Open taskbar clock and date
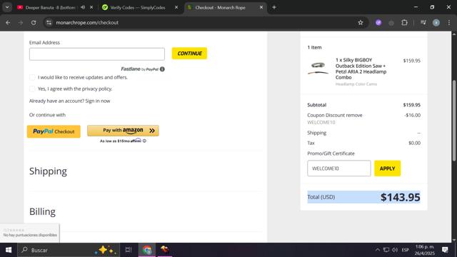 coord(425,250)
